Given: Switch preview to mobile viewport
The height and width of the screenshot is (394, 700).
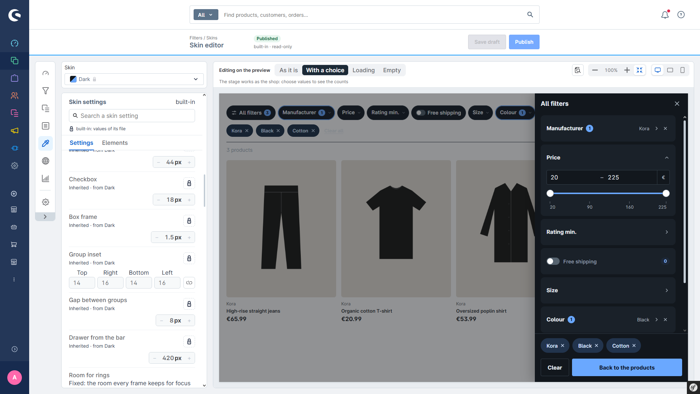Looking at the screenshot, I should click(x=682, y=70).
